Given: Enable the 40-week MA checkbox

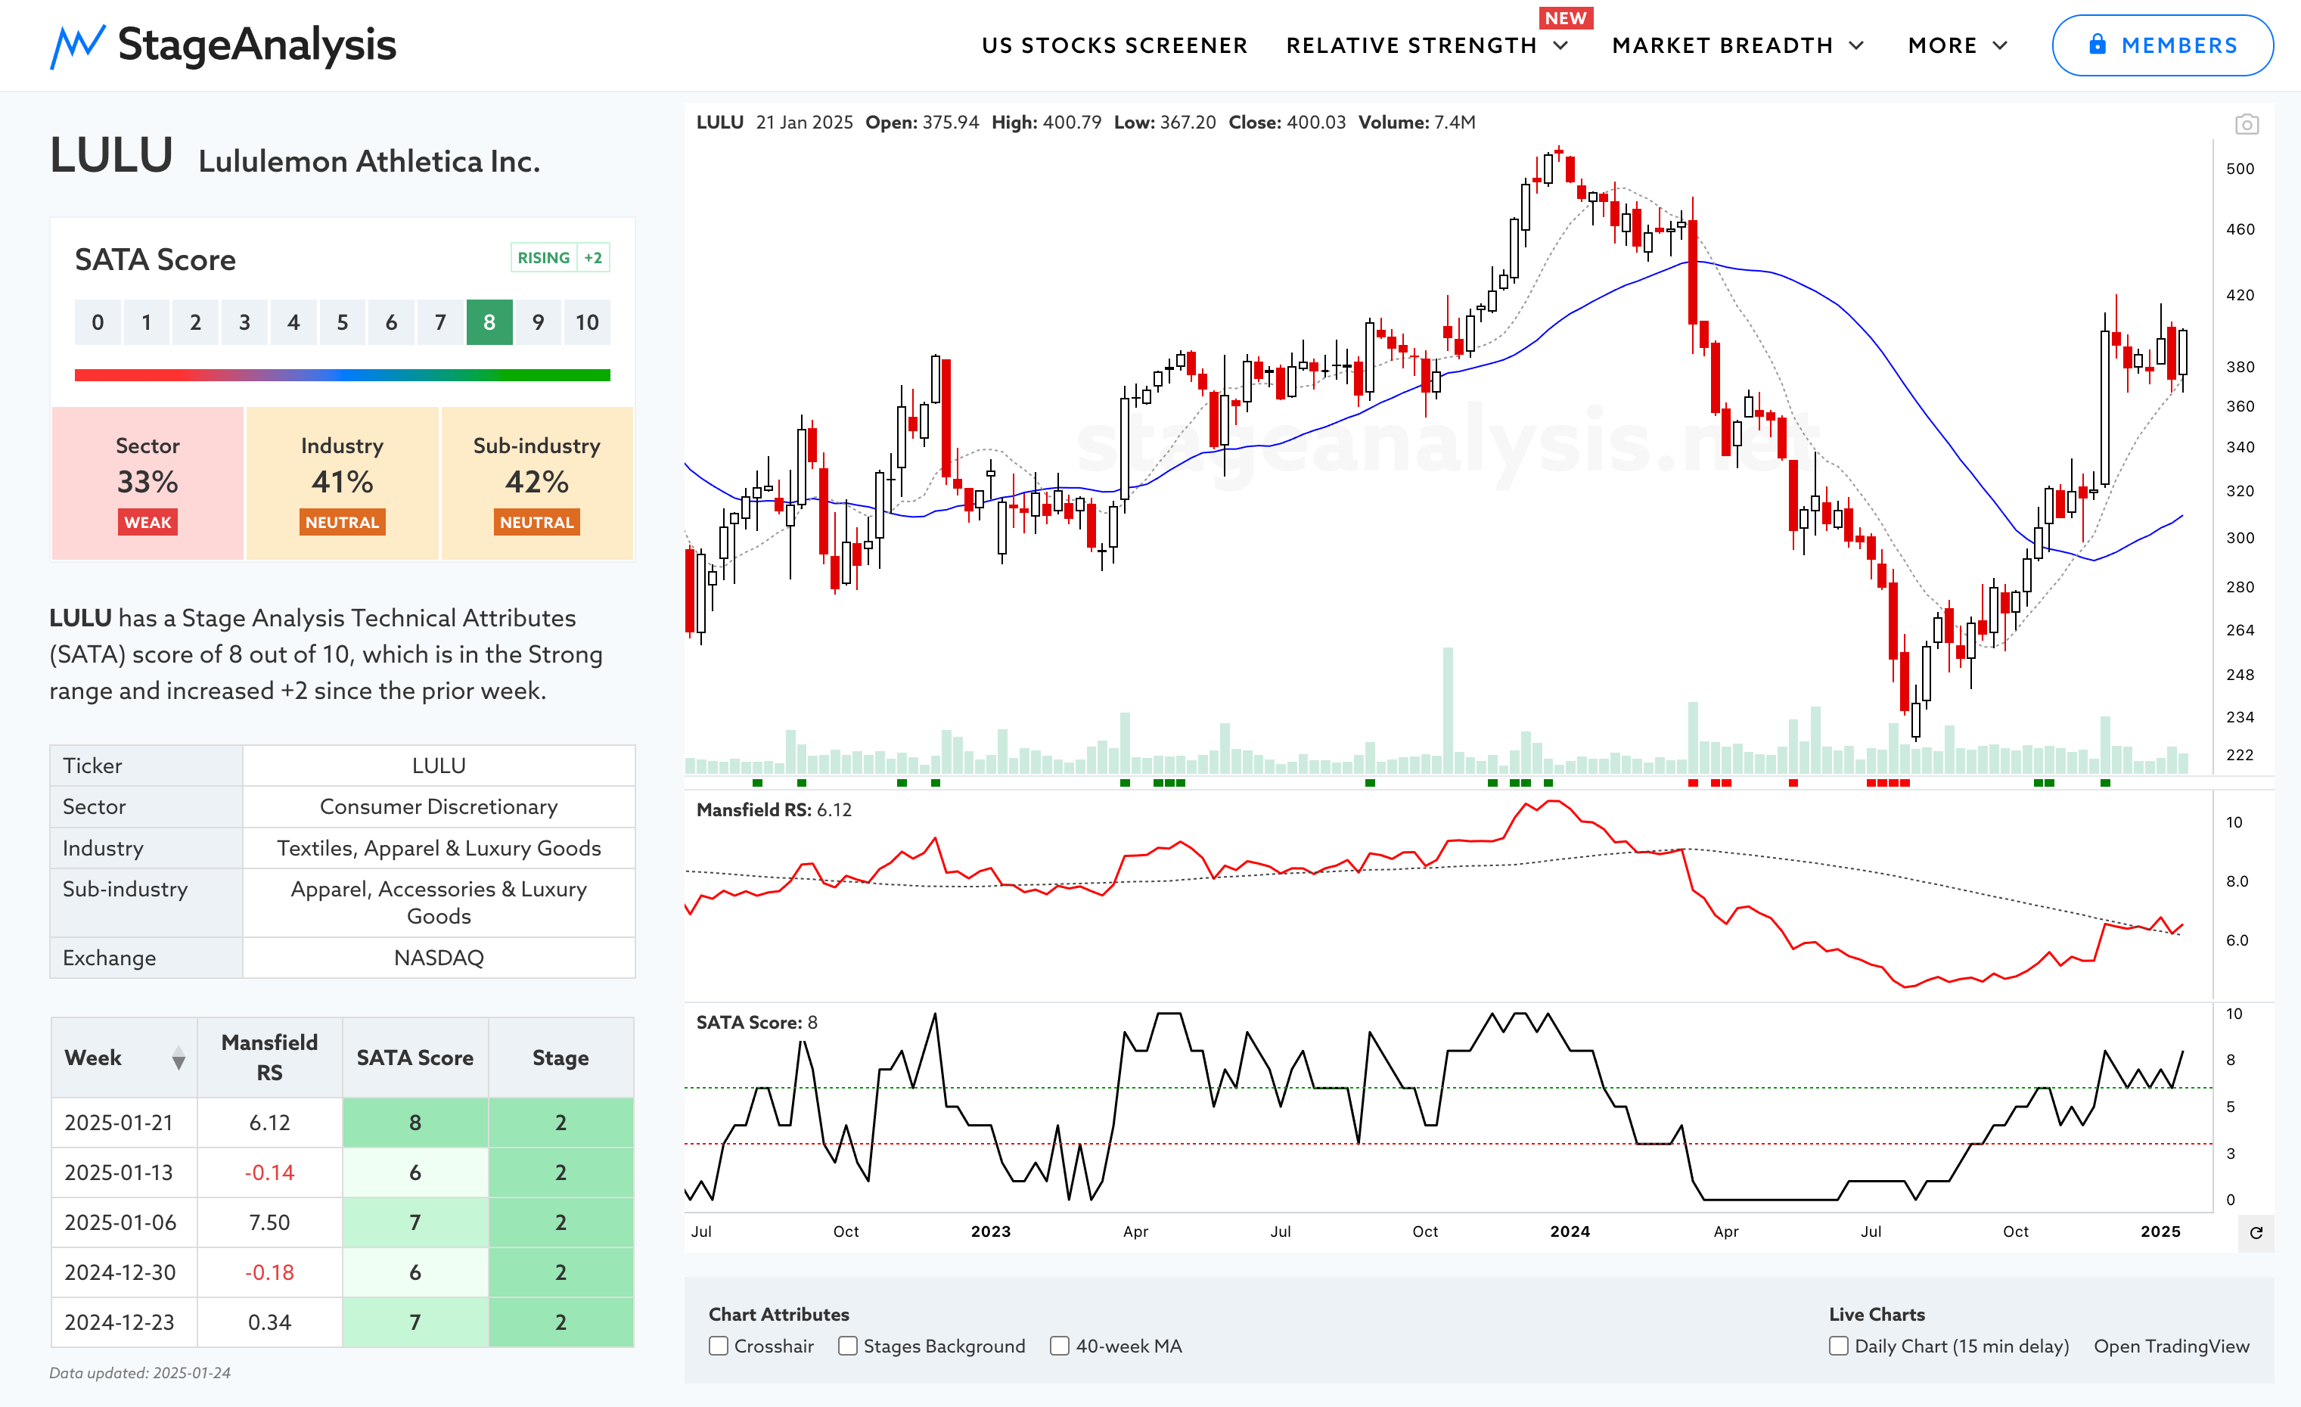Looking at the screenshot, I should click(1059, 1346).
